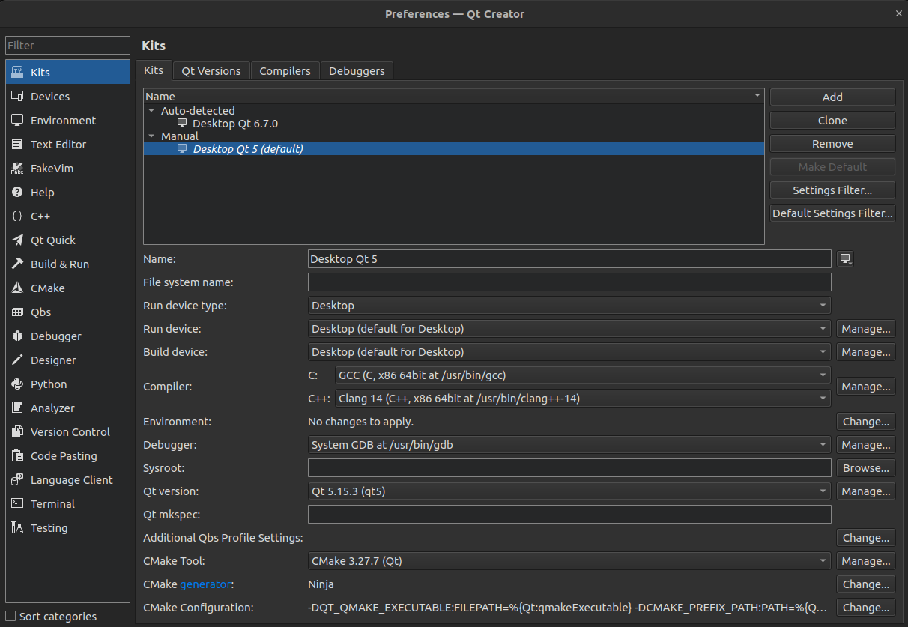Open the Debugger System GDB dropdown
Image resolution: width=908 pixels, height=627 pixels.
tap(569, 445)
